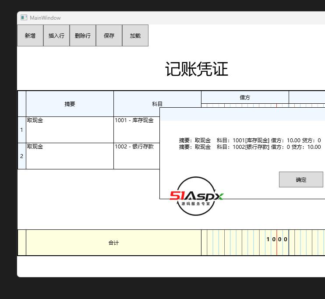Load a voucher with 加载

[135, 35]
